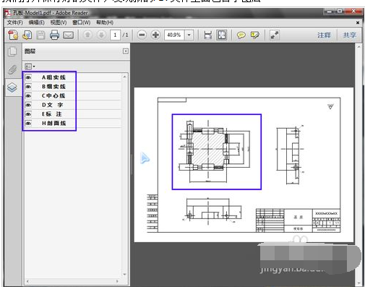
Task: Open the zoom percentage dropdown arrow
Action: point(189,35)
